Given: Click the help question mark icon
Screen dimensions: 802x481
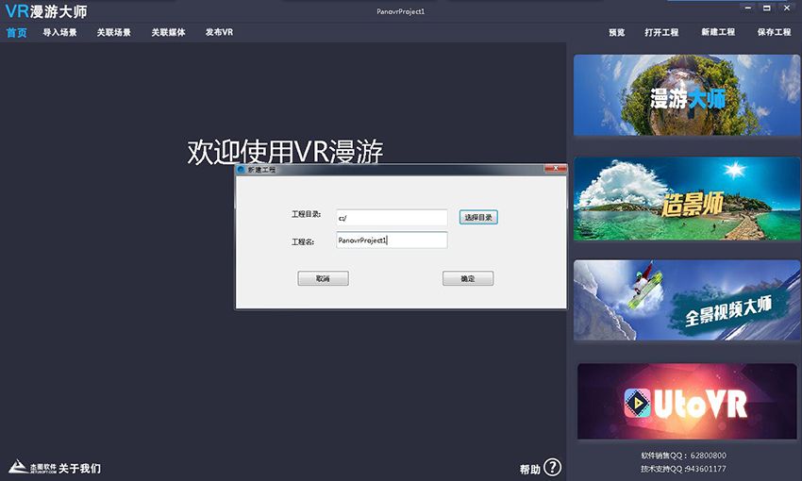Looking at the screenshot, I should tap(553, 468).
